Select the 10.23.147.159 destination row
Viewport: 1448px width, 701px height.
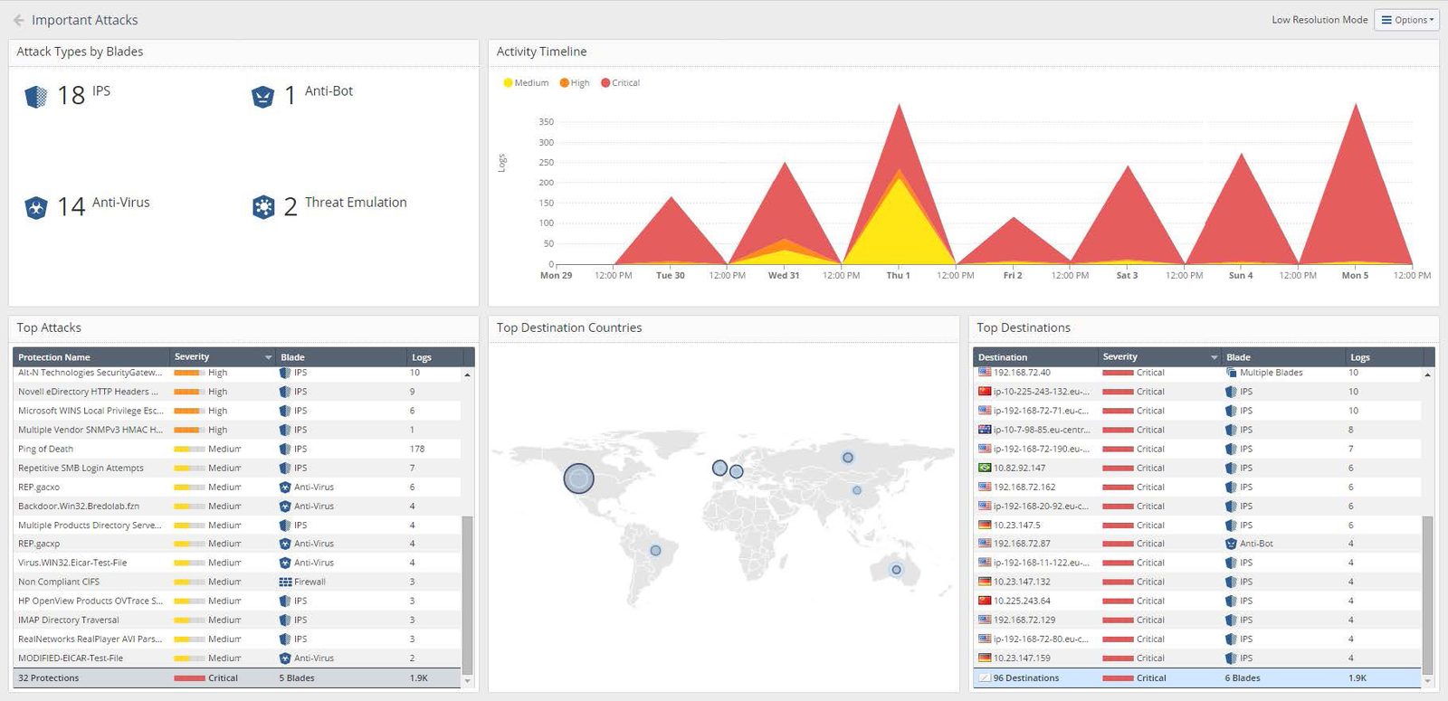pyautogui.click(x=1196, y=658)
